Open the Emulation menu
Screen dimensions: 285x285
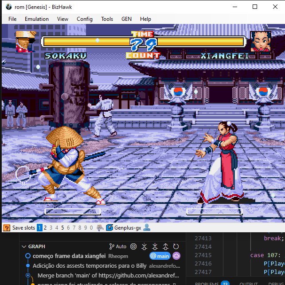pos(37,19)
